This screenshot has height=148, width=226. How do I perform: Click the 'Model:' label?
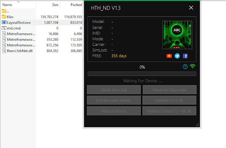(x=99, y=22)
